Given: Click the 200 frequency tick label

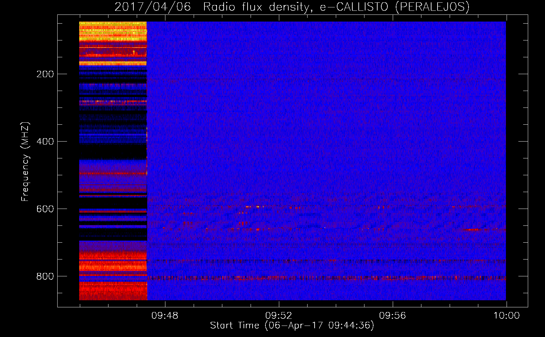Looking at the screenshot, I should point(45,74).
